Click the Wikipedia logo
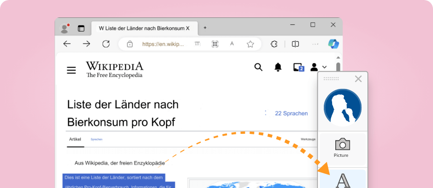 pos(115,70)
